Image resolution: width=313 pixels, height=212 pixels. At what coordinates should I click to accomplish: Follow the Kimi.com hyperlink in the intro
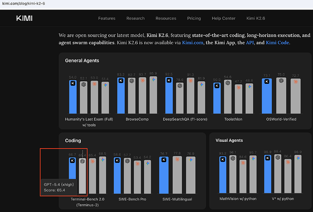click(193, 43)
